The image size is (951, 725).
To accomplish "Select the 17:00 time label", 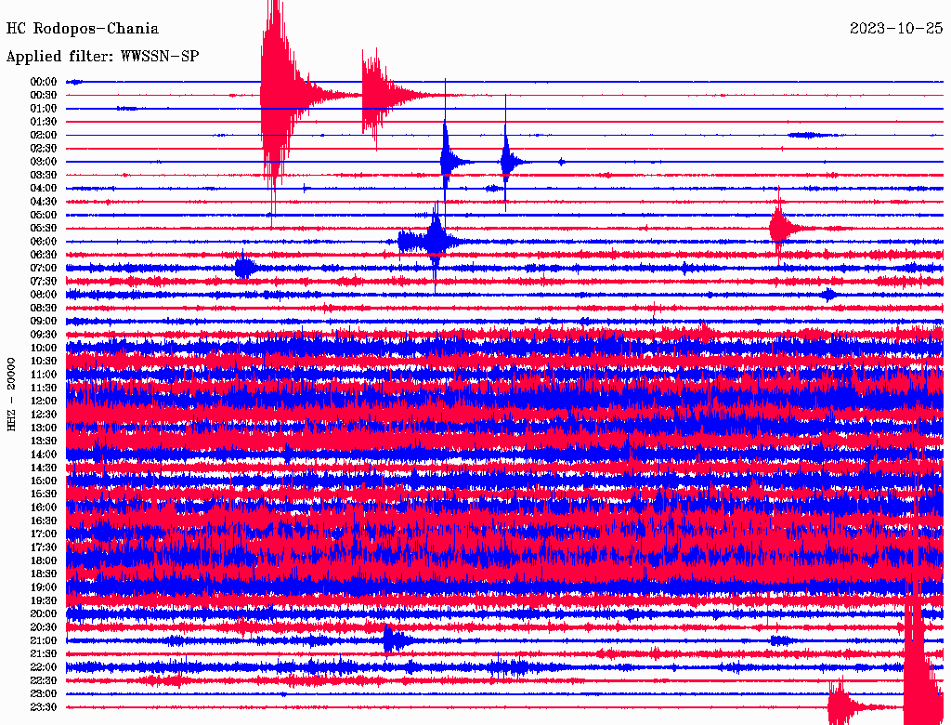I will (44, 534).
